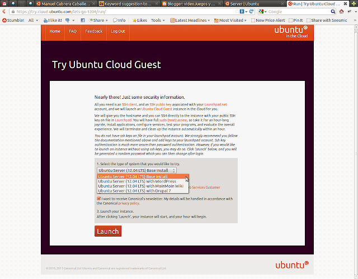Open a new tab with the plus icon
The width and height of the screenshot is (358, 279).
click(x=354, y=4)
